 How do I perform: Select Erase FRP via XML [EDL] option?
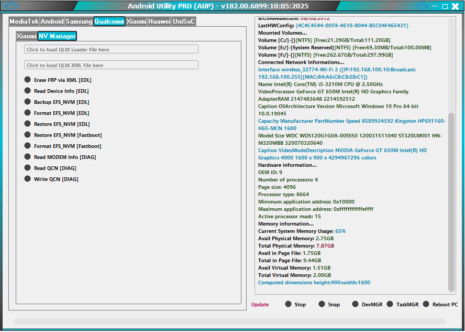[58, 80]
